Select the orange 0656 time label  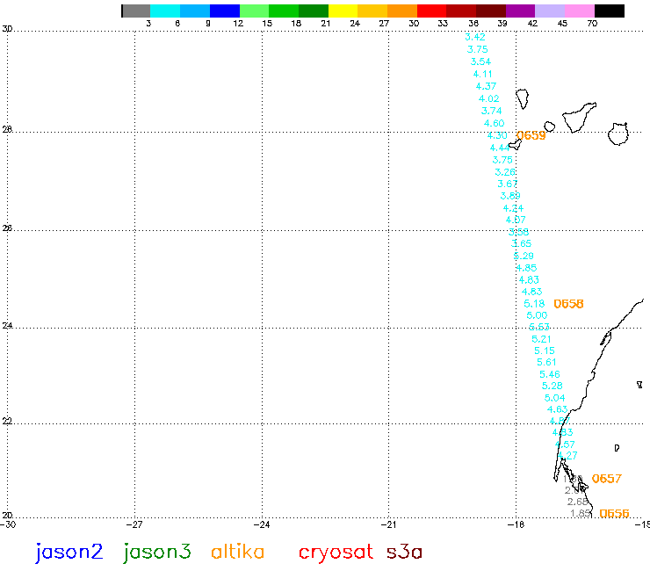(614, 513)
